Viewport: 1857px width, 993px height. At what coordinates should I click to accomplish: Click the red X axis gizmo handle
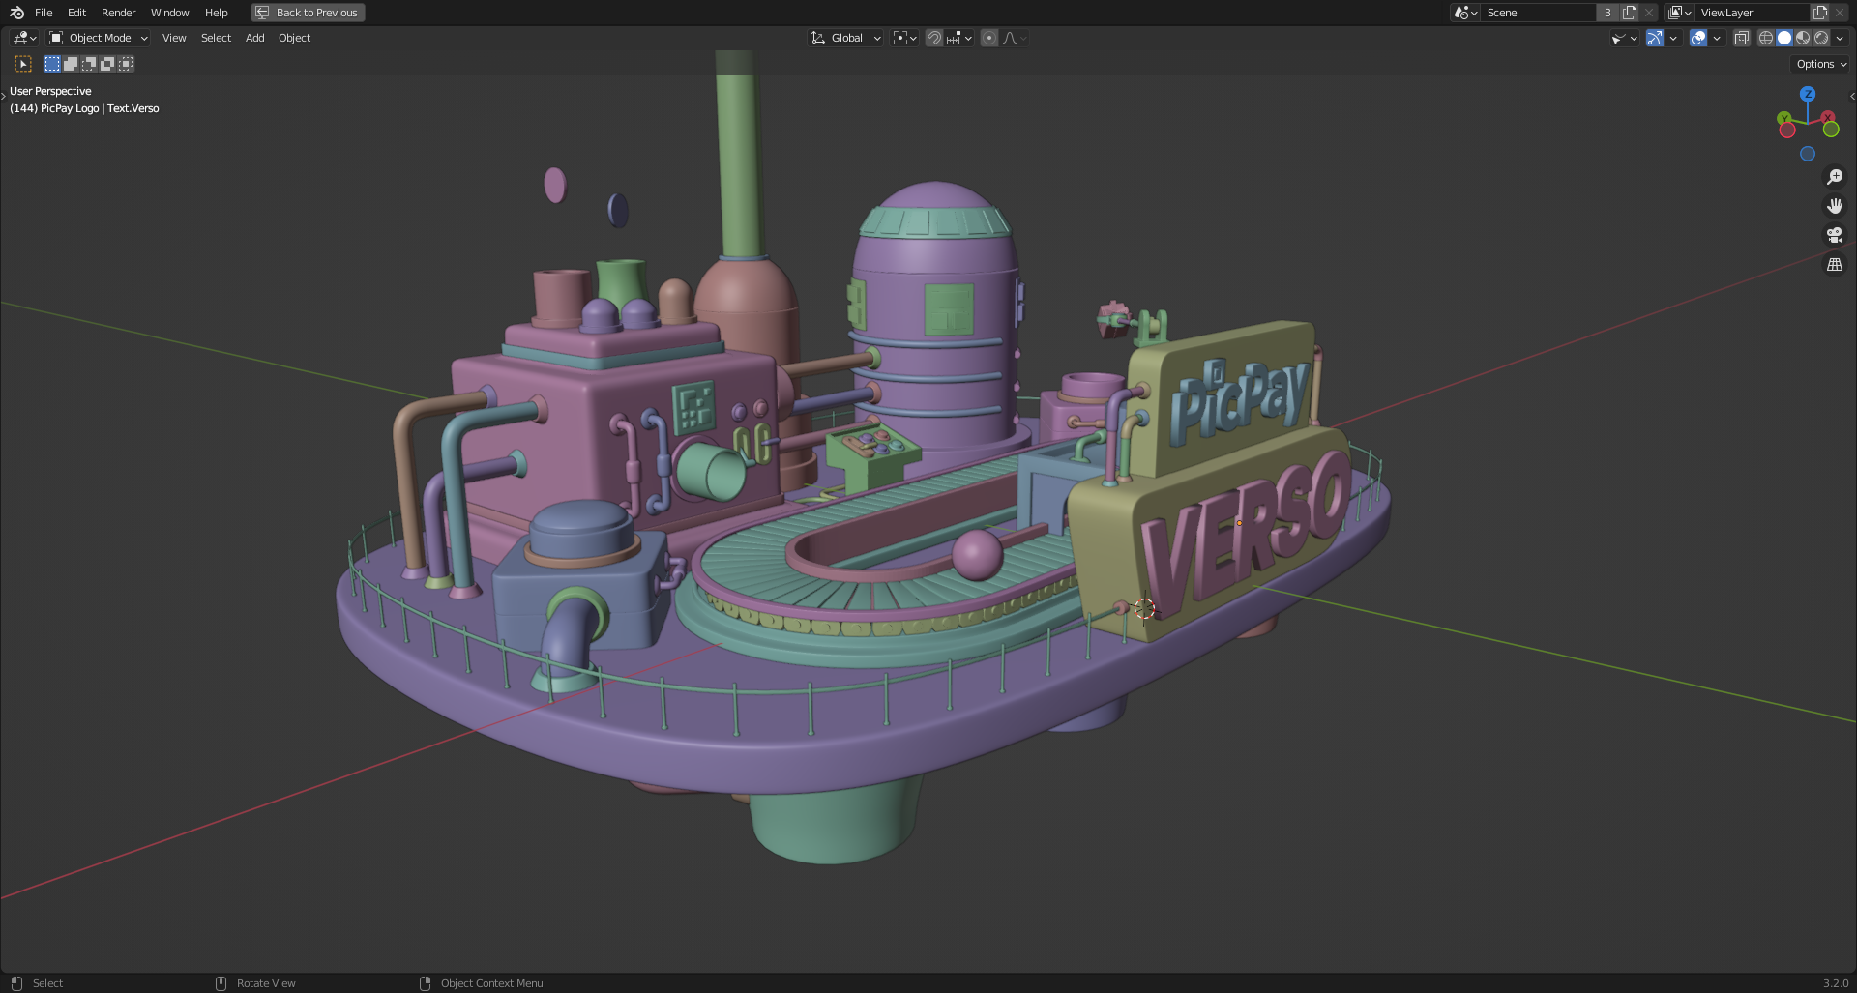1829,118
